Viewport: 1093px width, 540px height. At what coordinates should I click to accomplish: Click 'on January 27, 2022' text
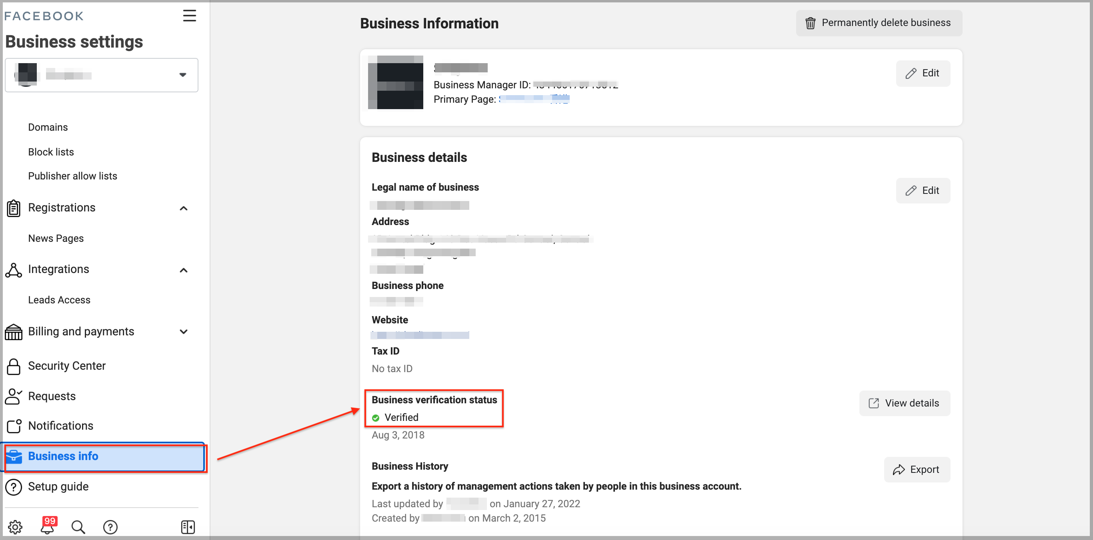click(x=534, y=504)
